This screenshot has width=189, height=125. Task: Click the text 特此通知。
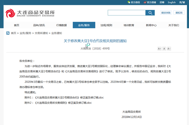tap(31, 92)
